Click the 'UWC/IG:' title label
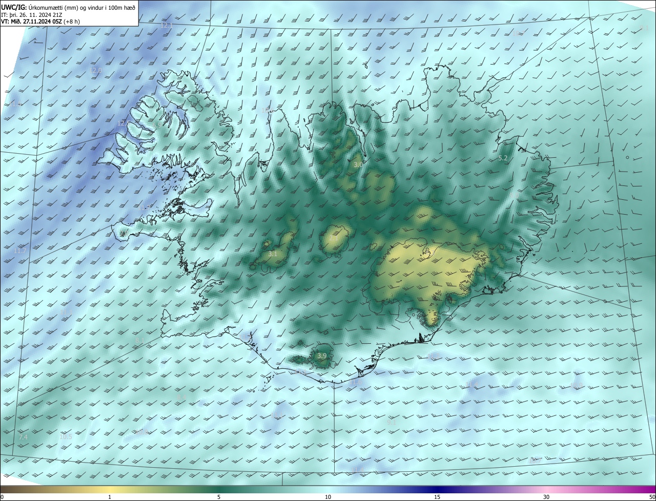The image size is (656, 501). (x=14, y=7)
